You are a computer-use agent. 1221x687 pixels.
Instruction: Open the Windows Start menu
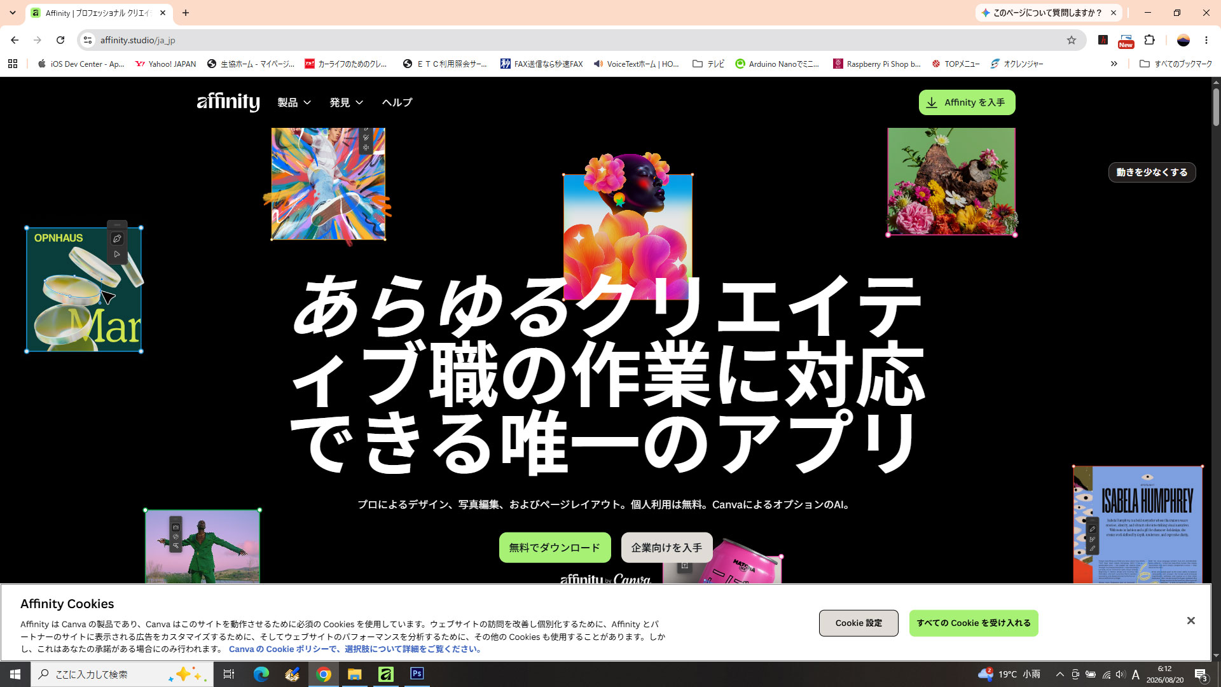(15, 674)
